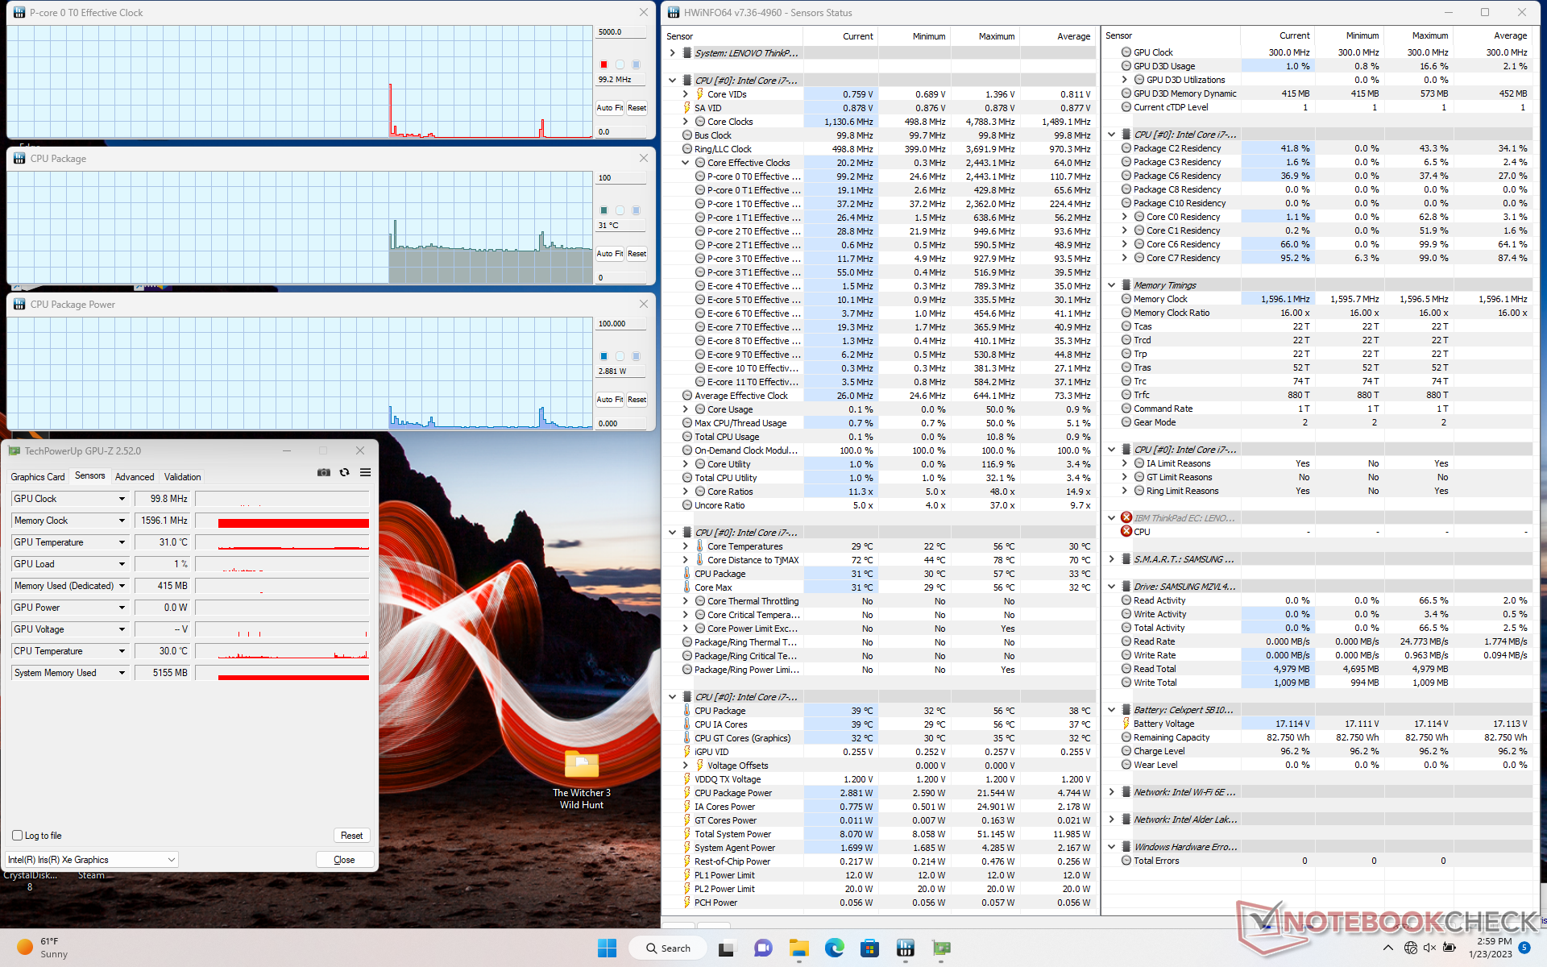Click Reset button in GPU-Z window

pyautogui.click(x=351, y=836)
